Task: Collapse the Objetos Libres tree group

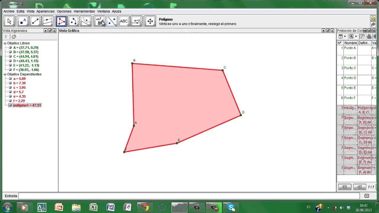Action: 5,43
